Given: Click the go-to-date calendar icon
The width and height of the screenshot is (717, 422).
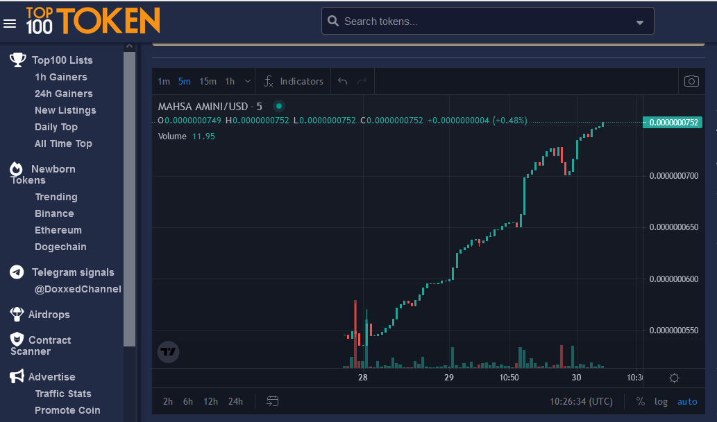Looking at the screenshot, I should point(272,401).
